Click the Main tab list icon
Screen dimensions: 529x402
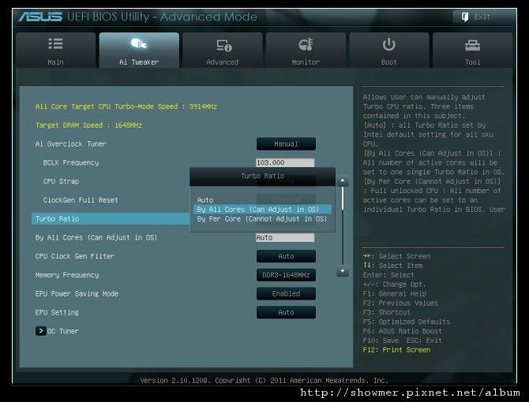pos(55,44)
